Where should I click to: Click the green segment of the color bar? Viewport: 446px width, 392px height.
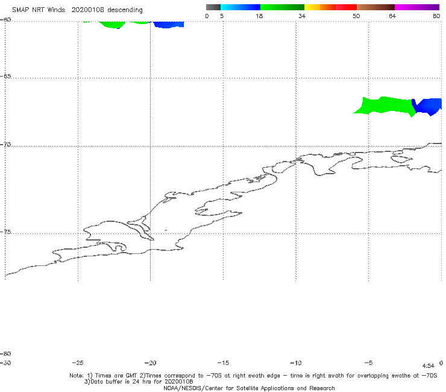[283, 7]
